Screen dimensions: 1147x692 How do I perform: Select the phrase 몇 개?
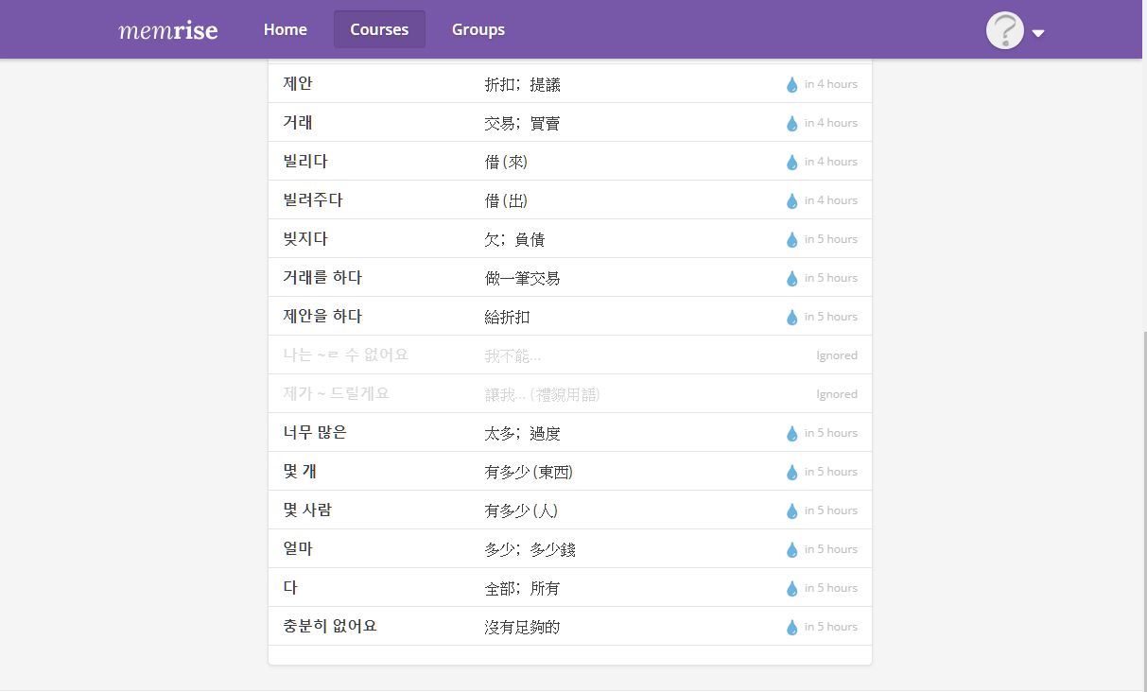point(300,471)
